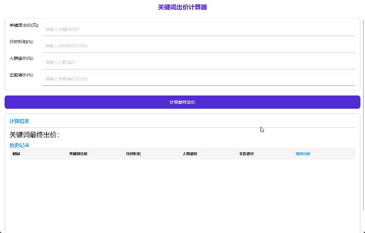Click the 计算结果 section heading
The image size is (365, 233).
[x=19, y=122]
